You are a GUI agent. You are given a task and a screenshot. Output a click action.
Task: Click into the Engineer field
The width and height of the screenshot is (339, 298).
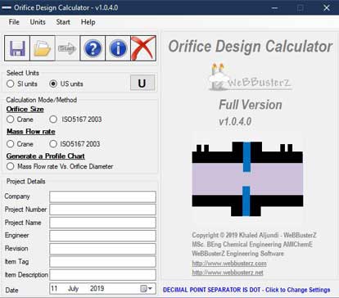click(102, 236)
